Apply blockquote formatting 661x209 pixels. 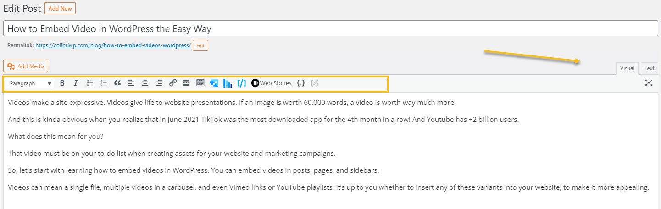point(117,83)
